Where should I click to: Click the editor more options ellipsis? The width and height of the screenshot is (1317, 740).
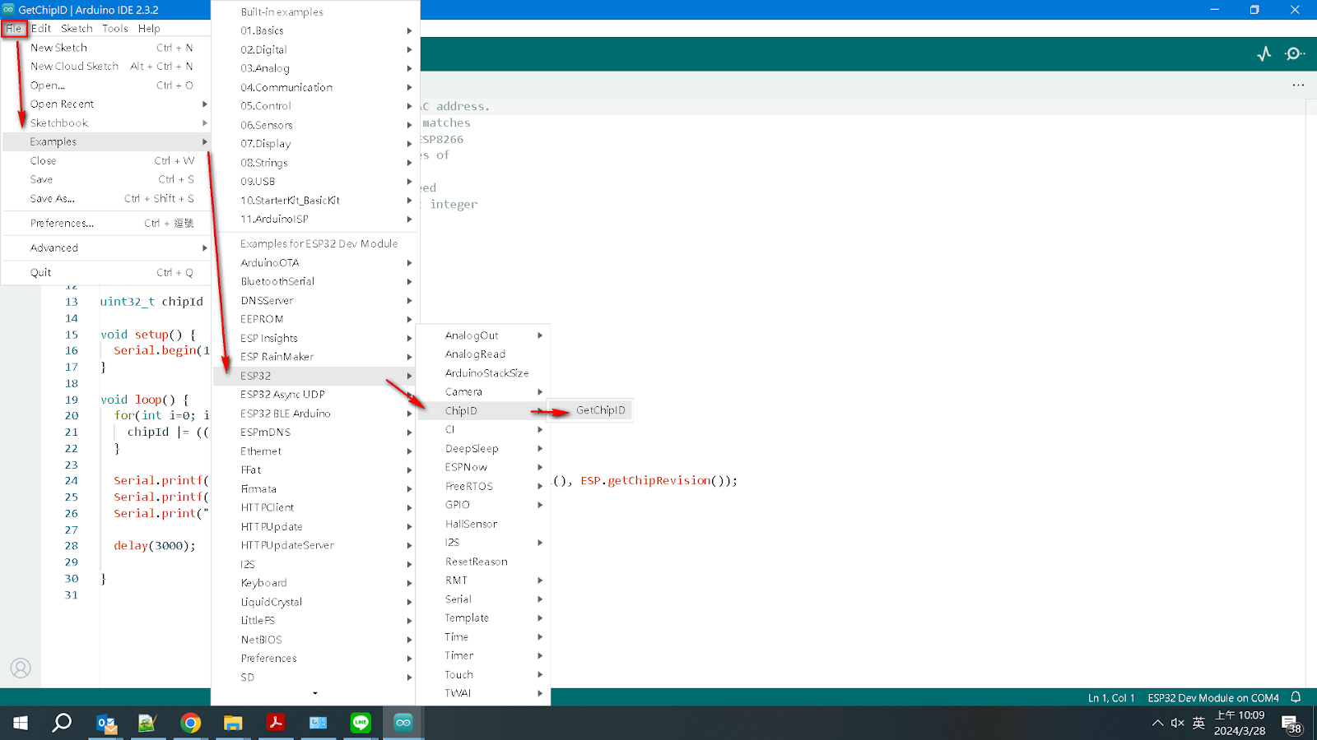point(1298,85)
